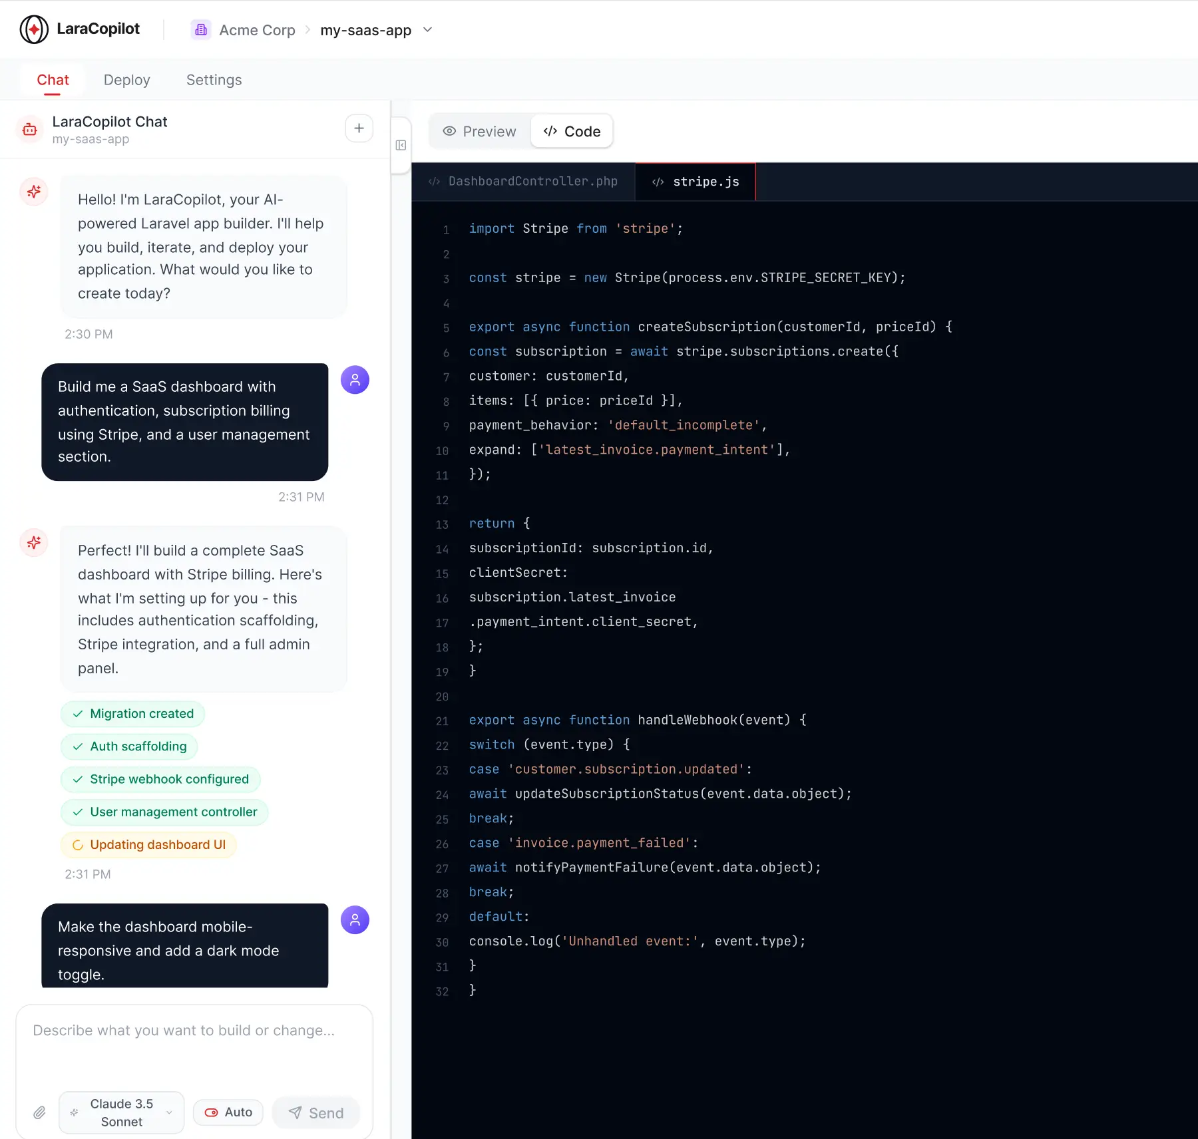The height and width of the screenshot is (1139, 1198).
Task: Click line 21 handleWebhook function declaration
Action: tap(638, 720)
